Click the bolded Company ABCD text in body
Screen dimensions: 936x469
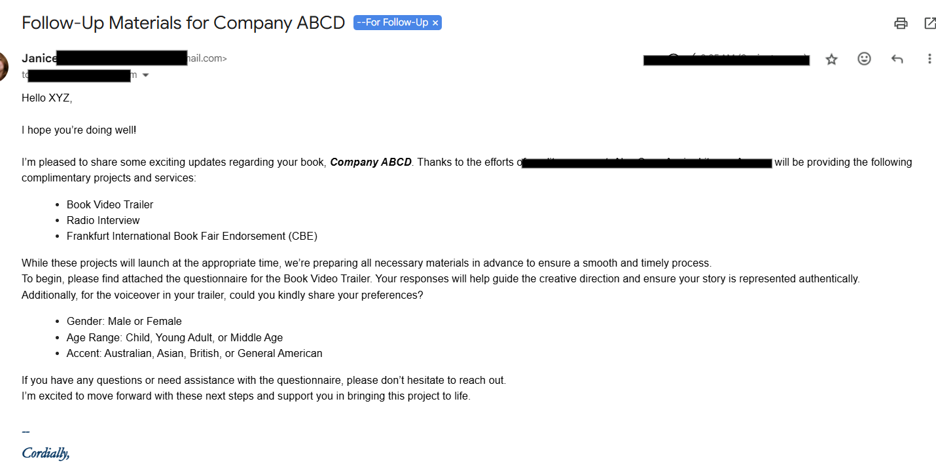coord(370,162)
